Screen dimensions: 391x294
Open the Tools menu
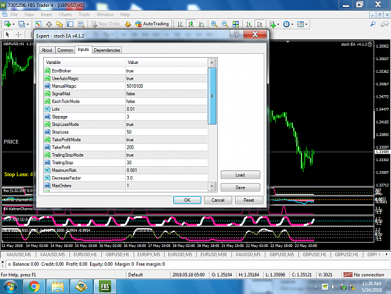[84, 14]
